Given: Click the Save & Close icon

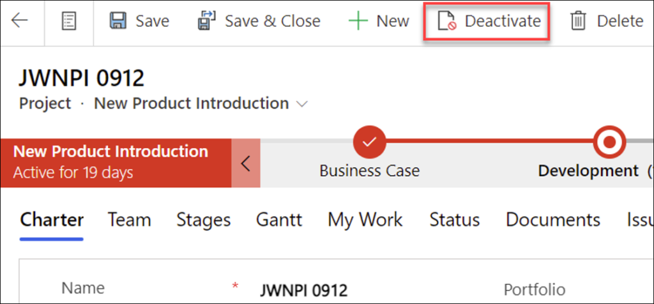Looking at the screenshot, I should (207, 21).
